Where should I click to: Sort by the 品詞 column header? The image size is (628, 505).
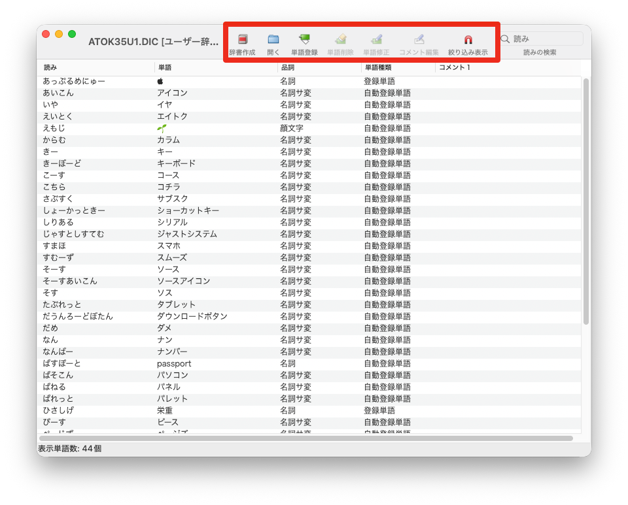click(319, 68)
